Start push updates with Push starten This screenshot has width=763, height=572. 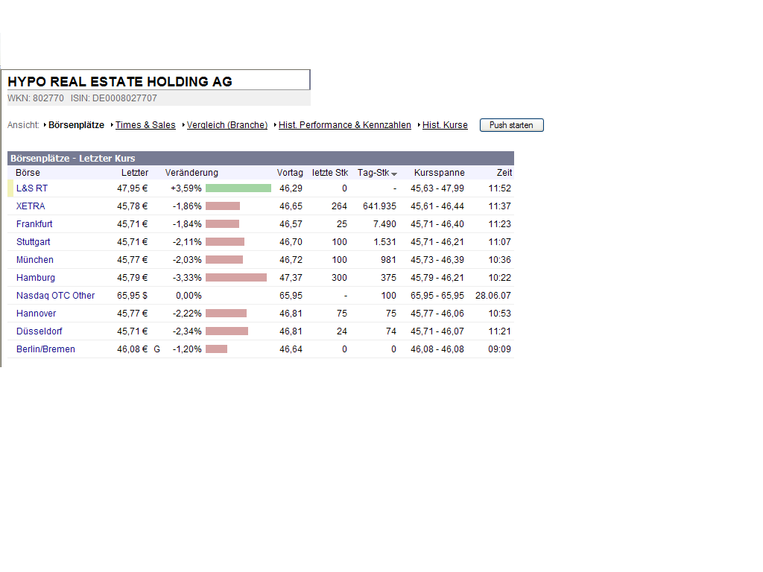pos(511,124)
